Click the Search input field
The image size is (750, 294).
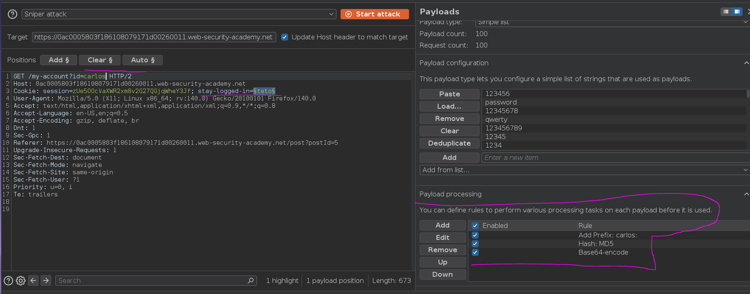tap(156, 280)
